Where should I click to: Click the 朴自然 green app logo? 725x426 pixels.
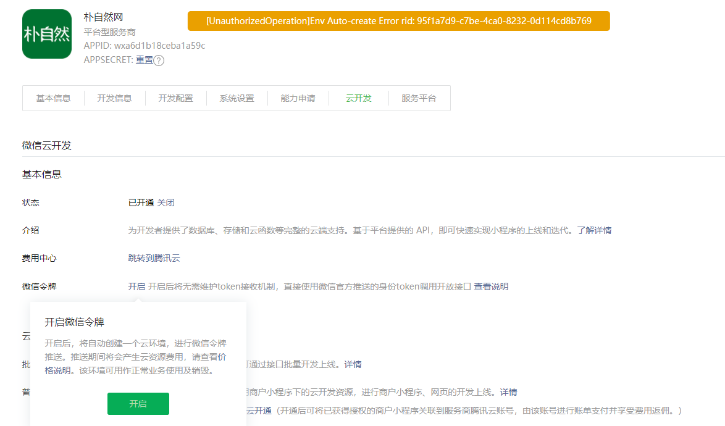click(x=47, y=34)
